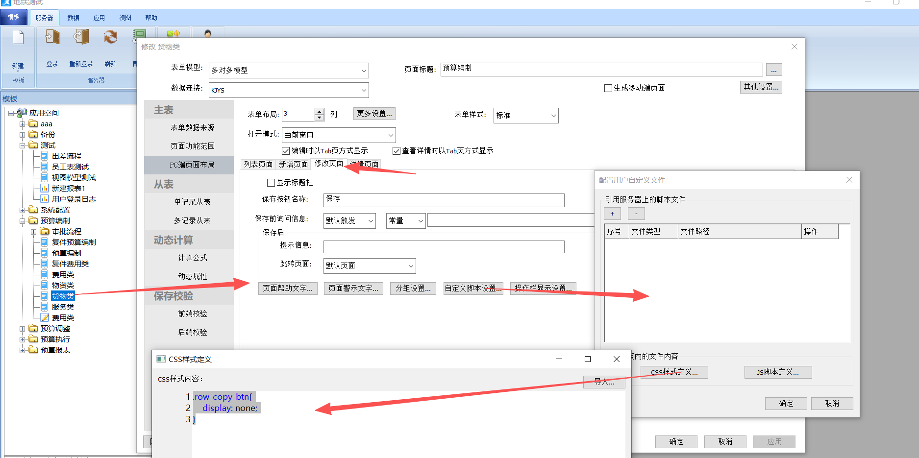The width and height of the screenshot is (919, 458).
Task: Click the 重新登录 icon in toolbar
Action: point(81,38)
